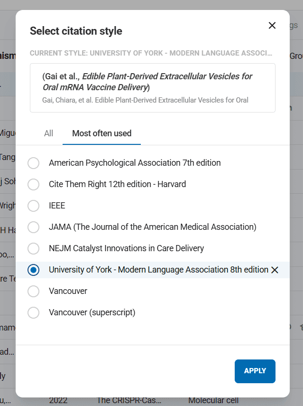The height and width of the screenshot is (406, 303).
Task: Click the American Psychological Association label text
Action: click(135, 163)
